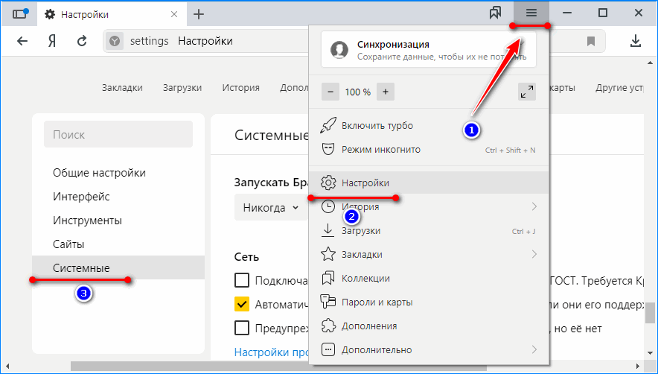Open downloads with the download arrow icon
The width and height of the screenshot is (658, 374).
click(636, 40)
